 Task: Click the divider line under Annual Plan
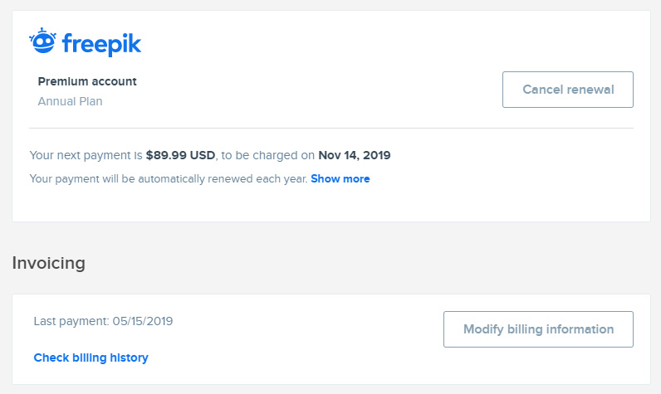[x=331, y=128]
